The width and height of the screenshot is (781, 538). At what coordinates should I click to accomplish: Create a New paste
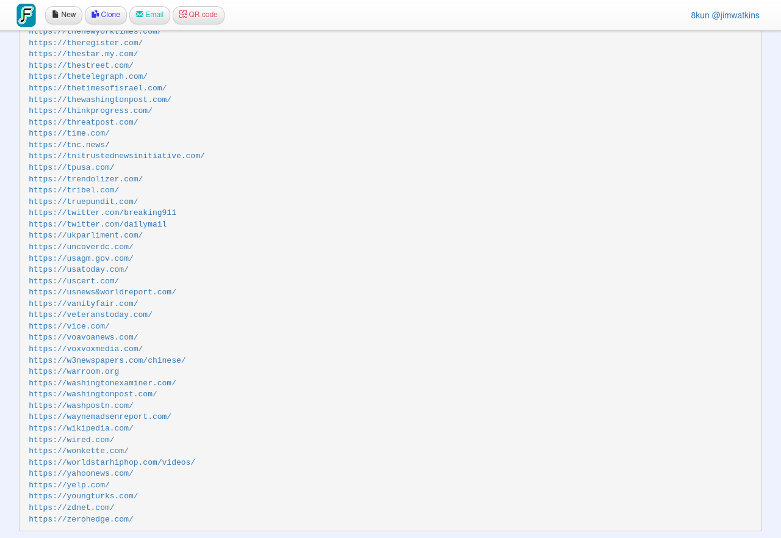[x=63, y=15]
